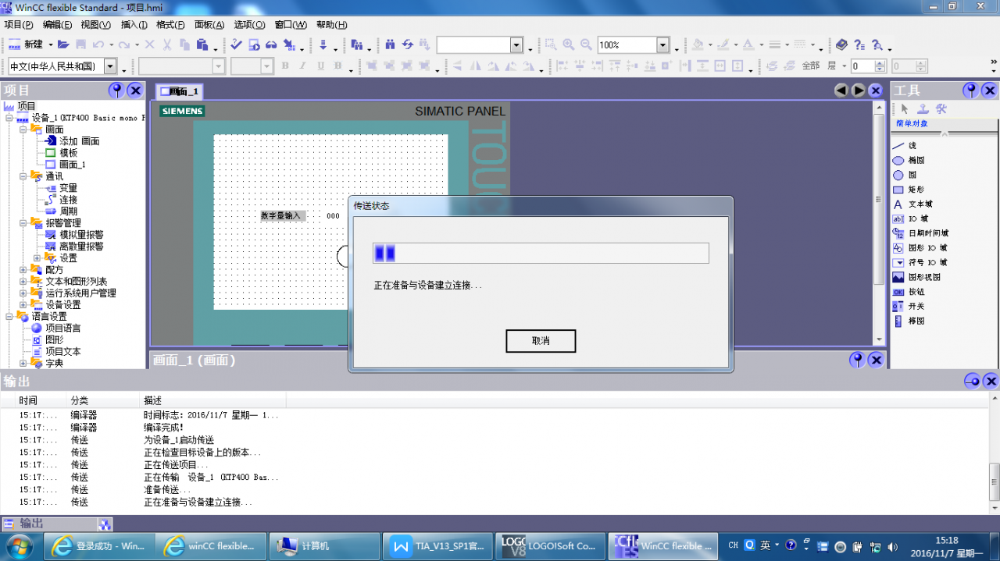Click the layer number spinner field showing 0

(x=862, y=66)
